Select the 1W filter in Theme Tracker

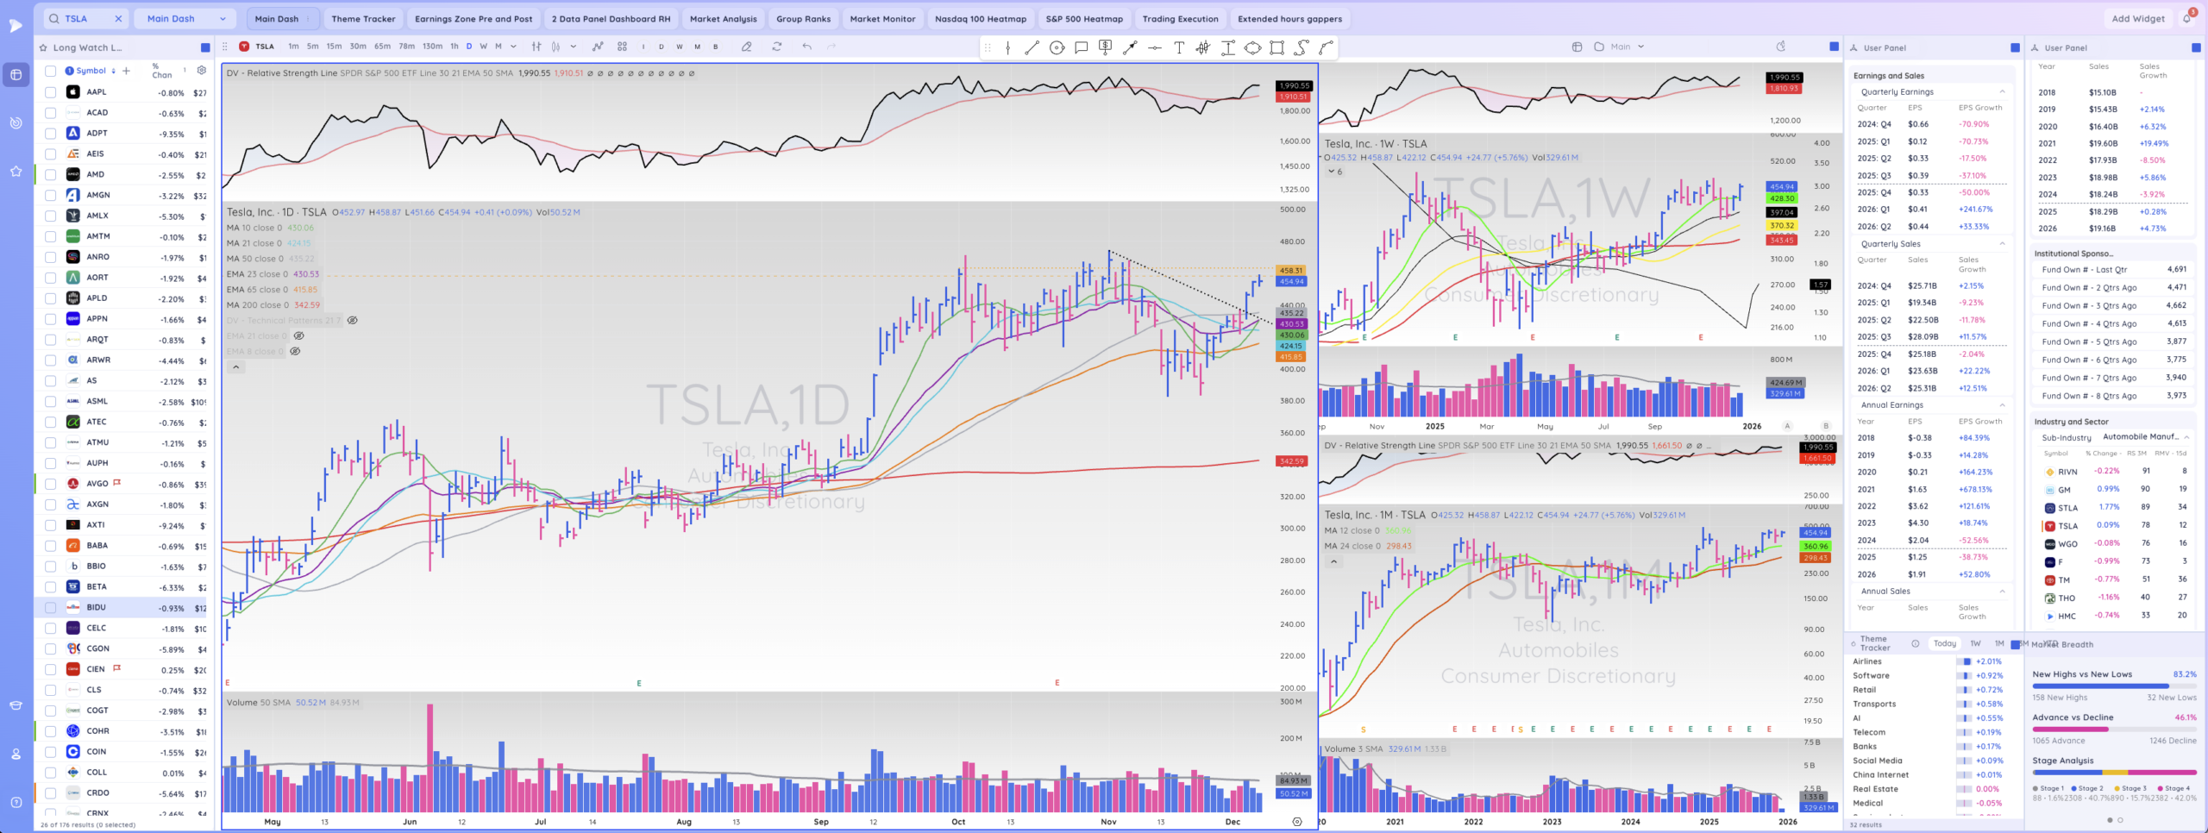pos(1975,643)
